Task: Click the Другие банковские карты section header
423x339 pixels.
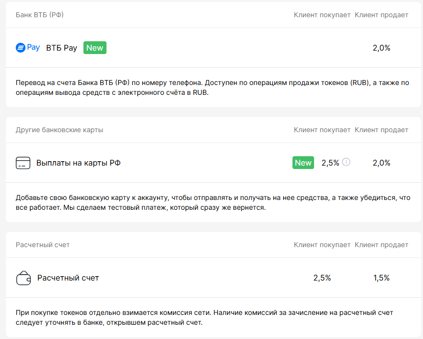Action: tap(59, 130)
